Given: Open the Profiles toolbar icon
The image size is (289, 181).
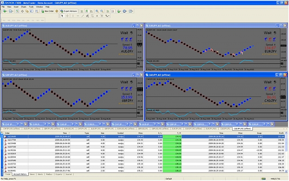Looking at the screenshot, I should click(x=10, y=11).
